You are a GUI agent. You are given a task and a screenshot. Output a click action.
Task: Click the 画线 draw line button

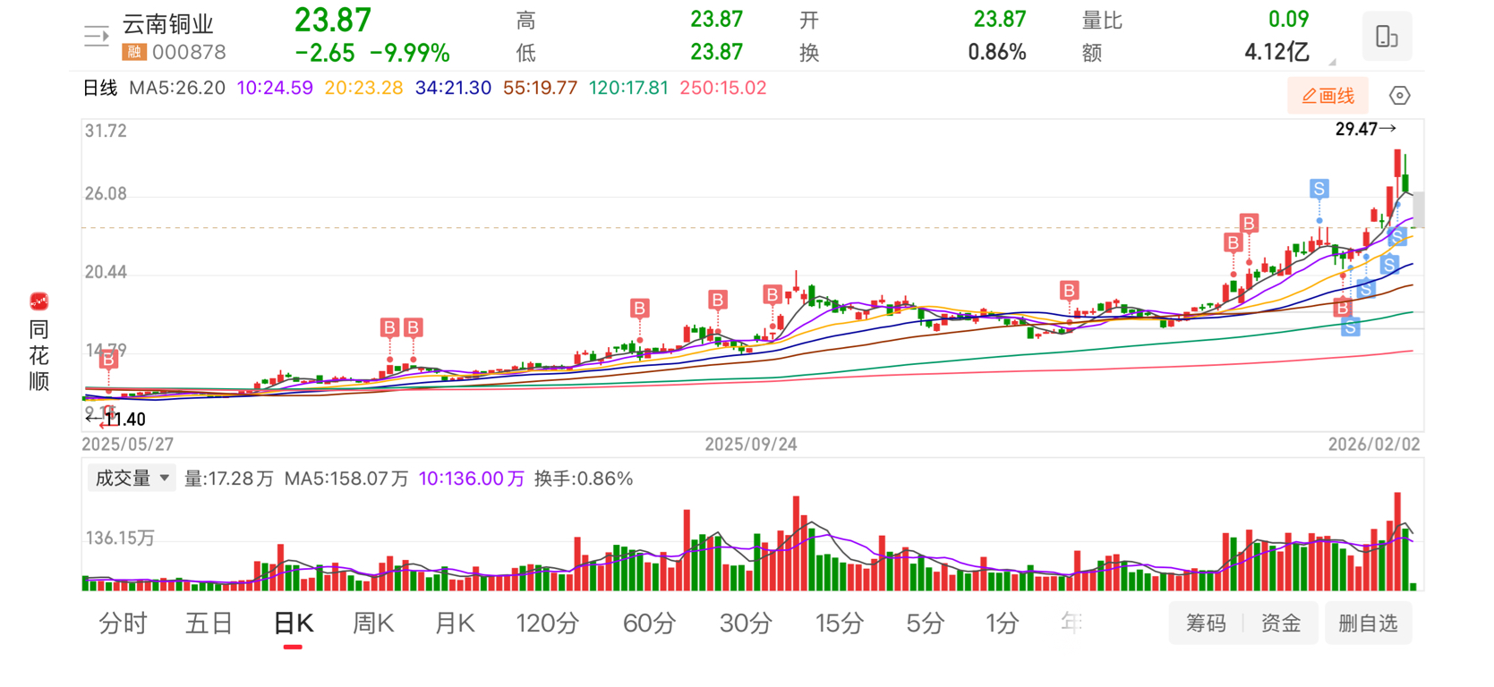[1328, 96]
